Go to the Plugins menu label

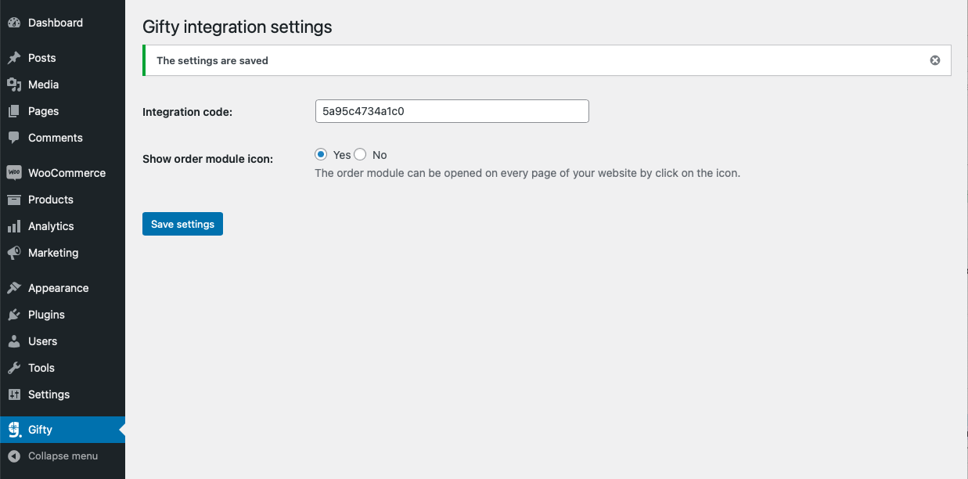click(46, 315)
